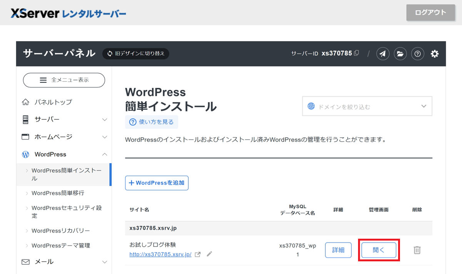The height and width of the screenshot is (274, 462).
Task: Open WordPressリカバリー in sidebar
Action: pos(61,231)
